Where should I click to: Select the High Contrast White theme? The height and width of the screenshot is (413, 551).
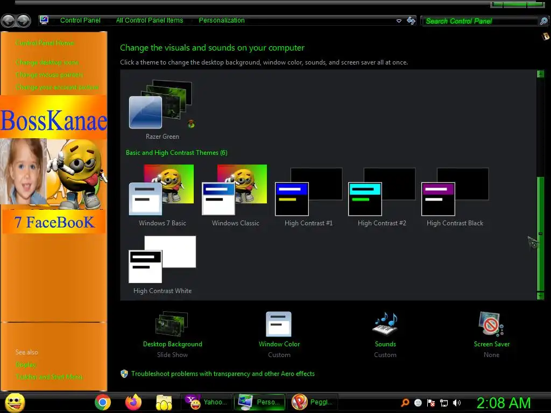162,265
